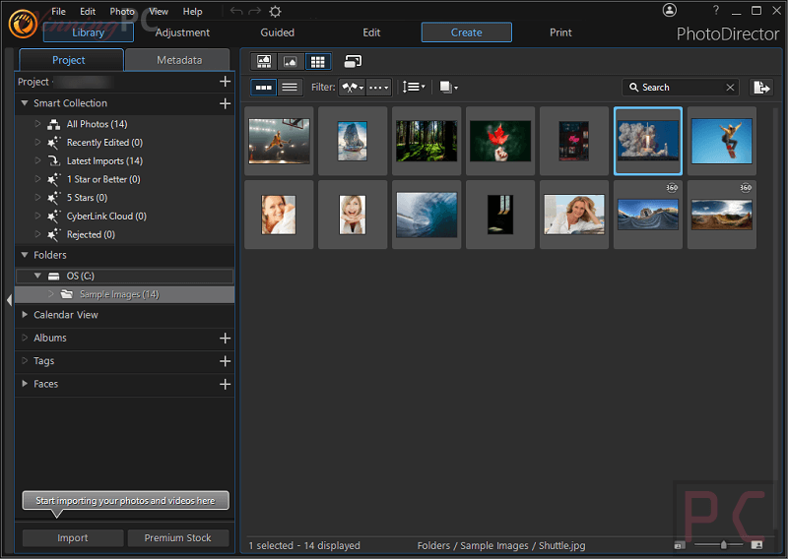Collapse the Smart Collection section

24,103
